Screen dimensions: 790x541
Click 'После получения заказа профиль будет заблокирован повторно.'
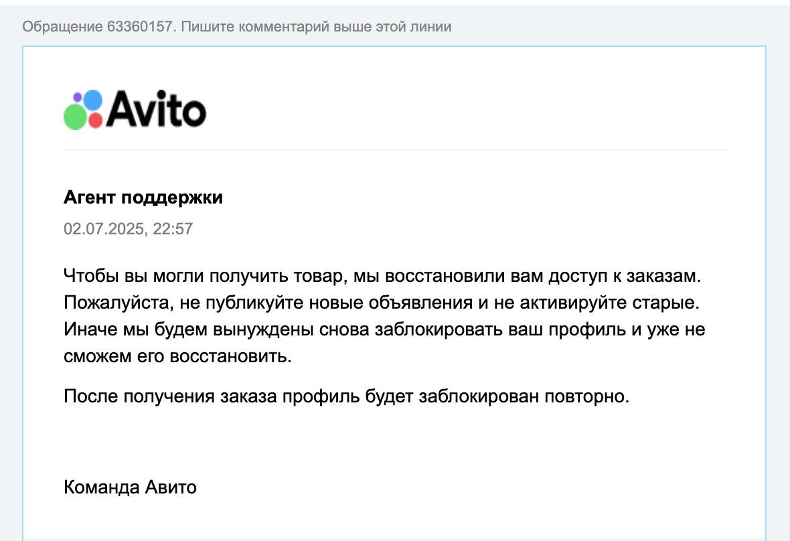point(347,396)
